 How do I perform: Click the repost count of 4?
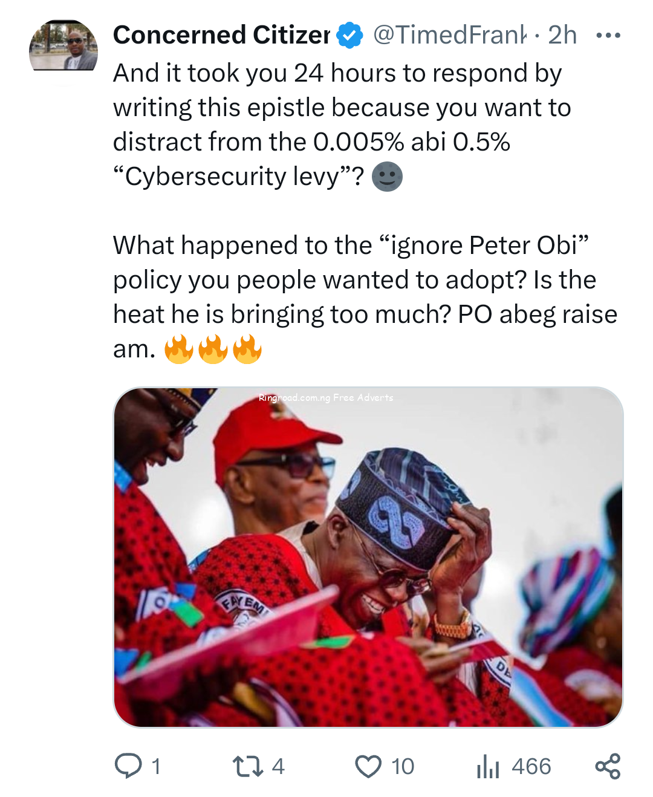click(x=278, y=766)
